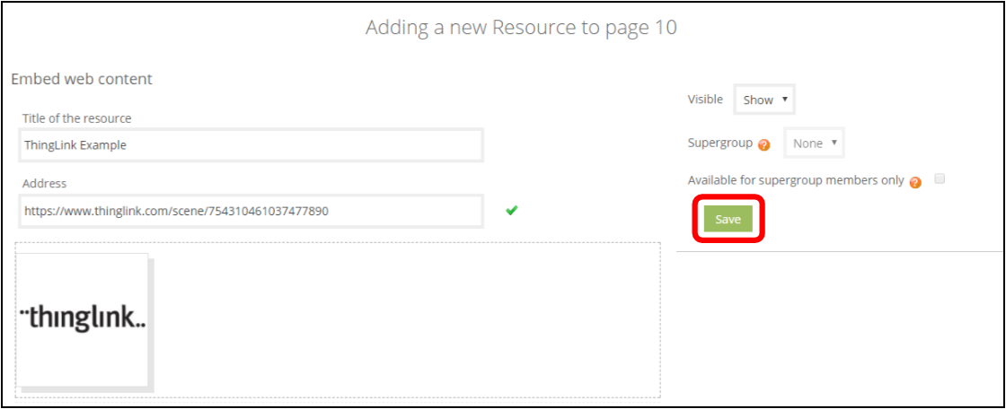Click the 'Visible' label text
This screenshot has width=1006, height=409.
click(705, 100)
